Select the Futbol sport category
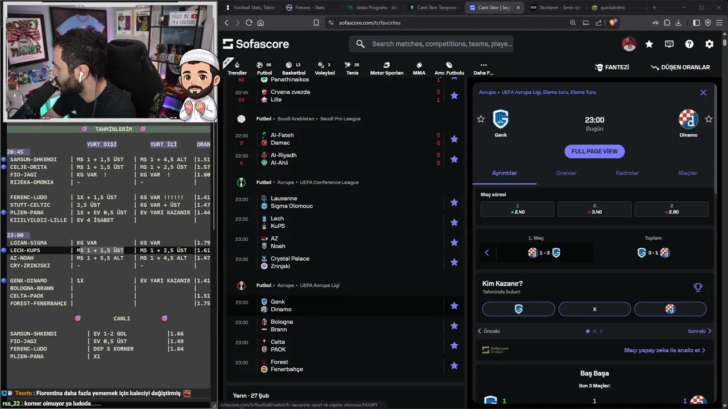The image size is (728, 409). point(264,68)
